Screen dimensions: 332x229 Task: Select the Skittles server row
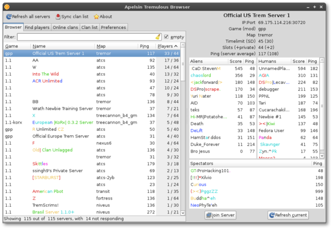tap(92, 164)
